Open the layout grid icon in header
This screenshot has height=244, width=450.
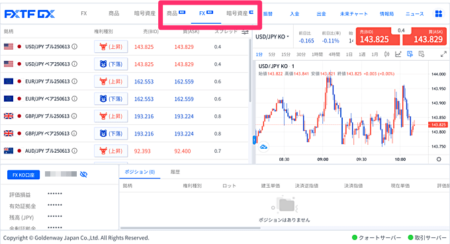[x=439, y=13]
